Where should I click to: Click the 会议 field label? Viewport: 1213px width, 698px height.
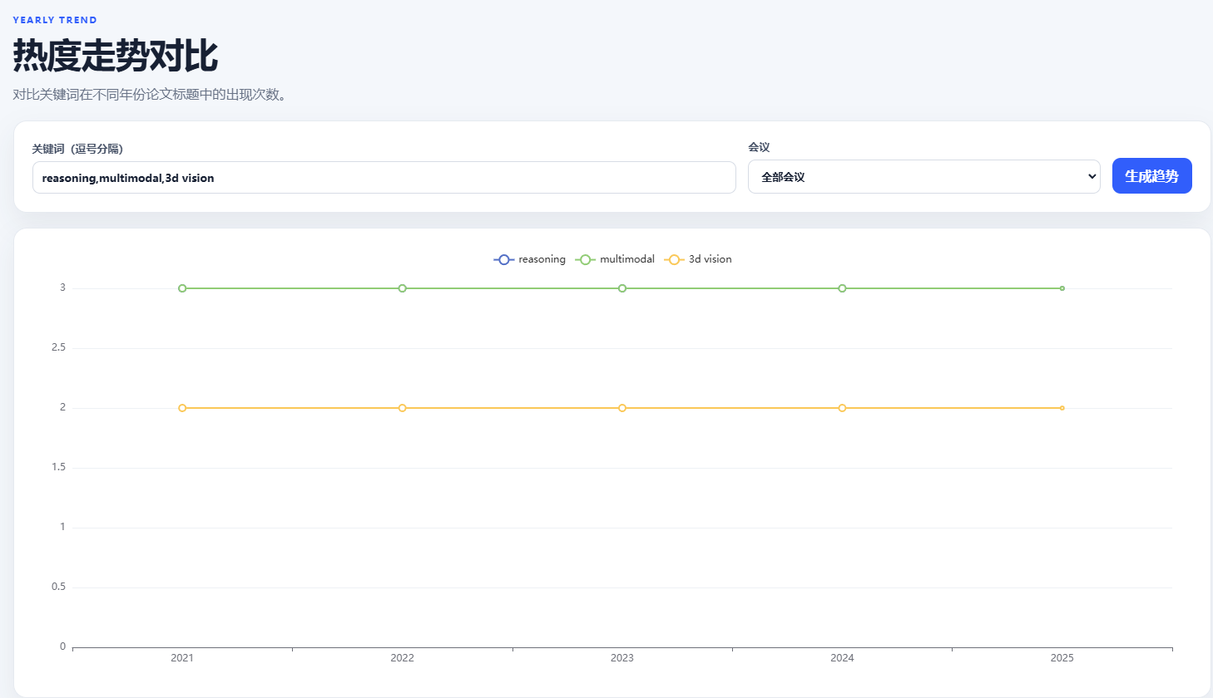759,147
